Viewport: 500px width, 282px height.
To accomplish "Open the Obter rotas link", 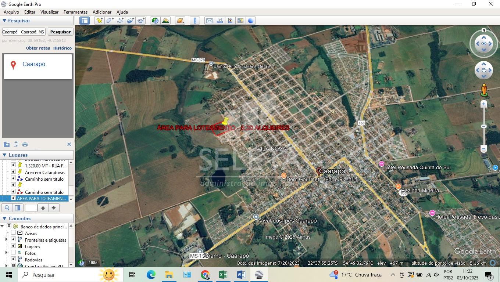I will pyautogui.click(x=38, y=48).
